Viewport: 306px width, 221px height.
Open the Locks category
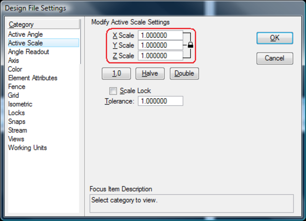click(44, 112)
